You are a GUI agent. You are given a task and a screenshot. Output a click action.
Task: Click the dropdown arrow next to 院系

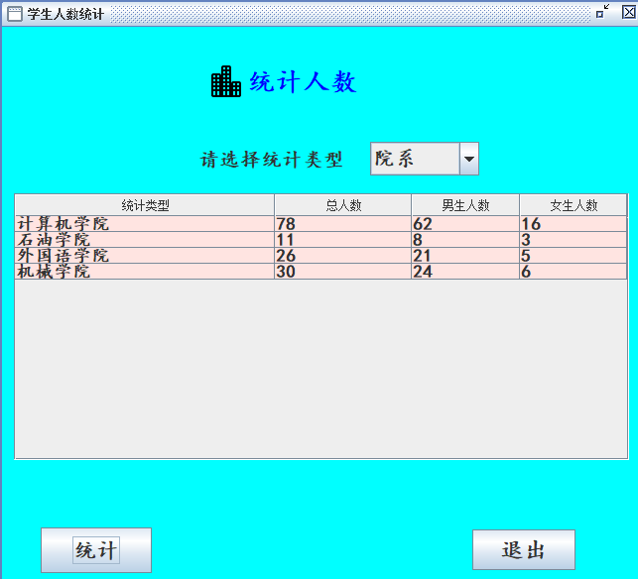click(469, 159)
